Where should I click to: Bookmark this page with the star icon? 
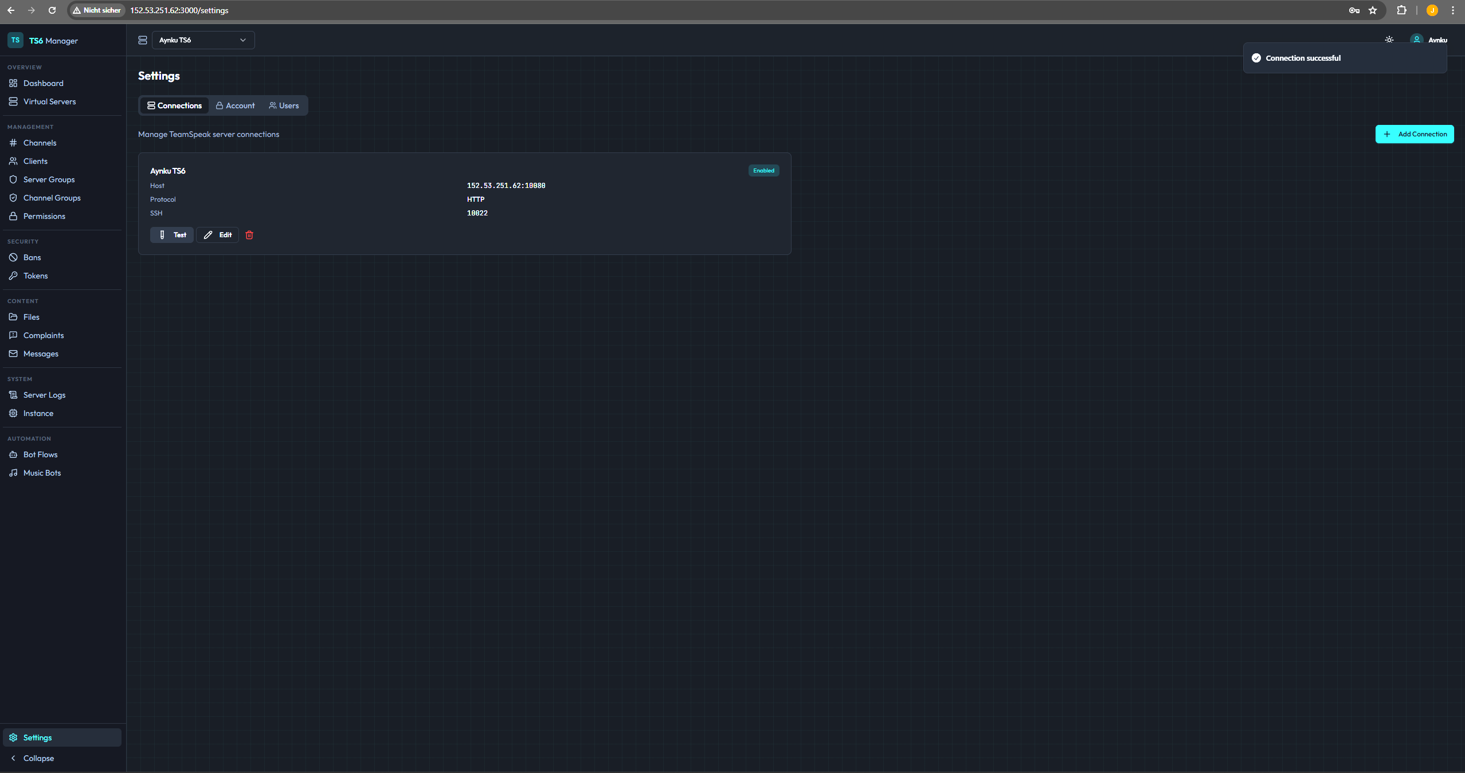[1373, 10]
